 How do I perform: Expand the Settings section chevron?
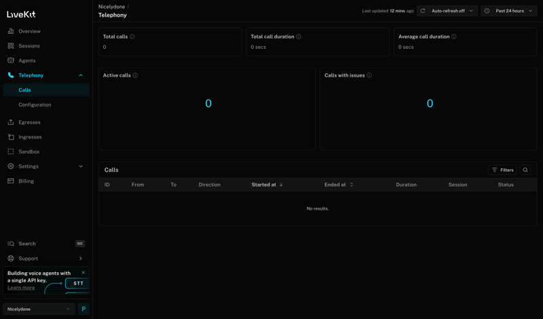coord(81,166)
